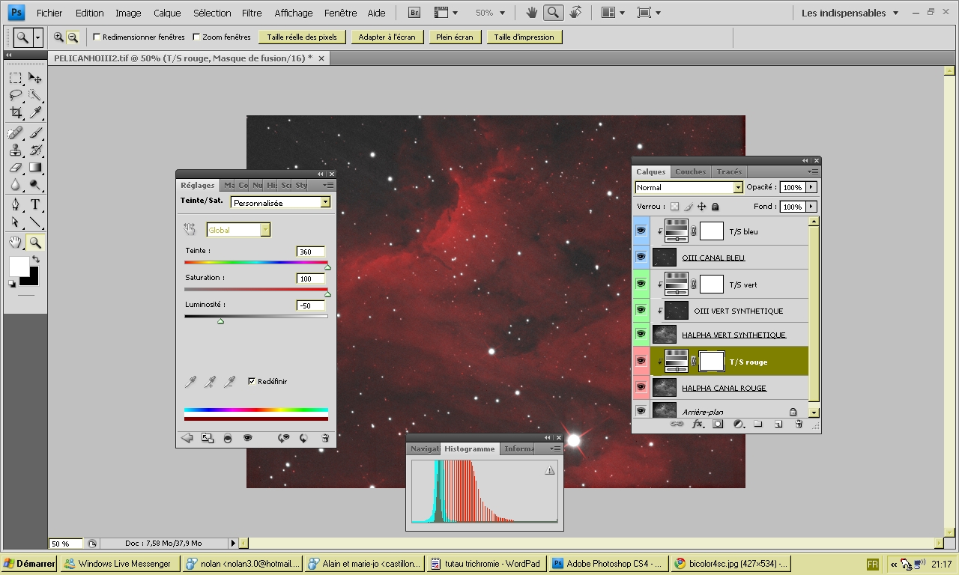Open the Filtre menu
This screenshot has width=959, height=575.
252,13
